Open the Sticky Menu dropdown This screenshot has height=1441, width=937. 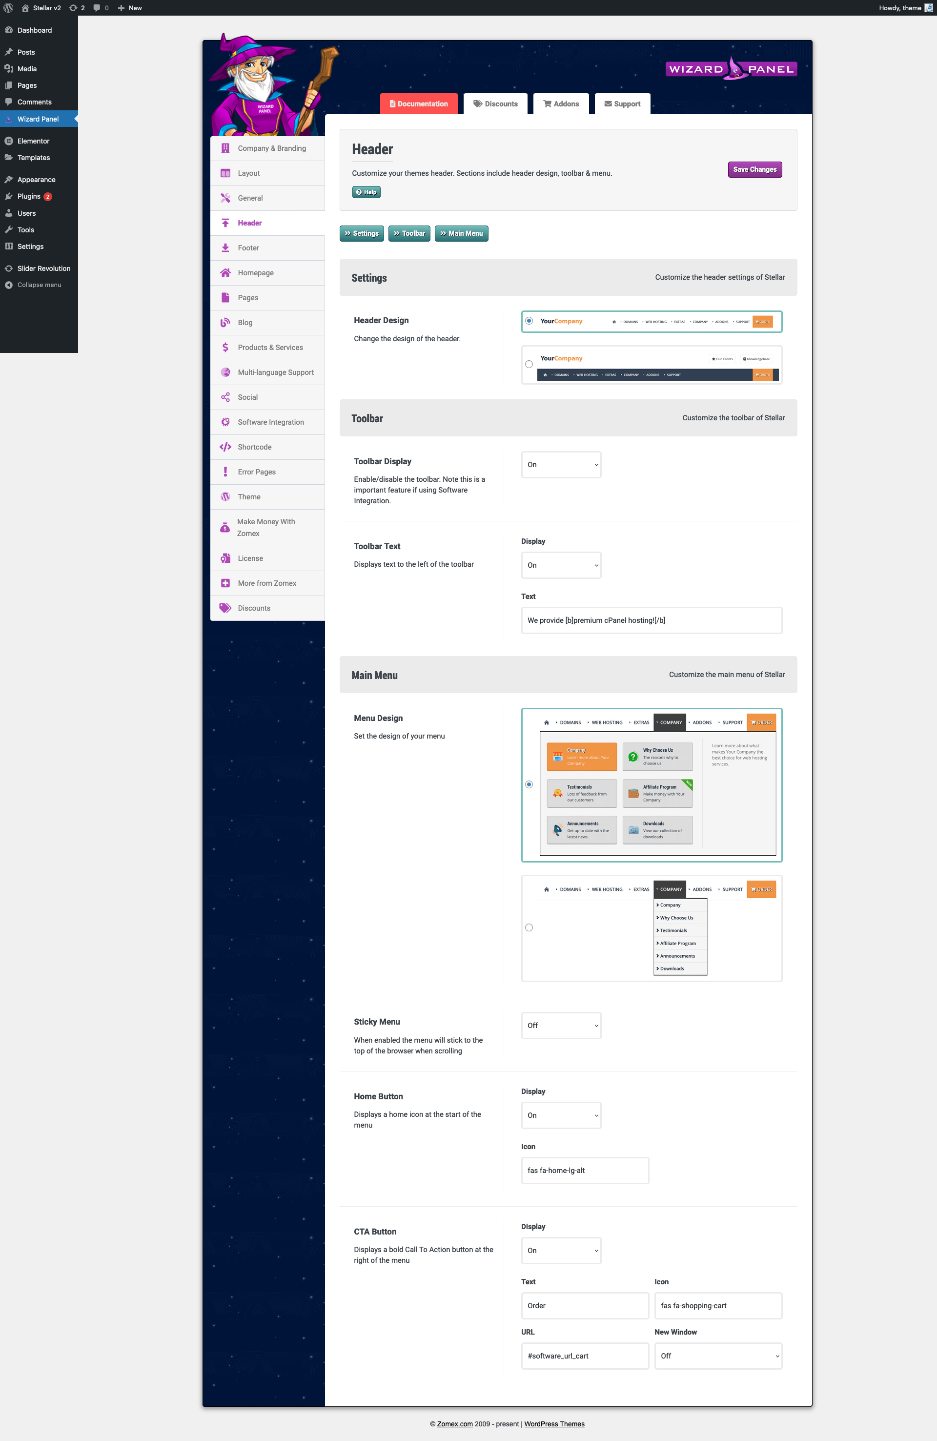561,1026
